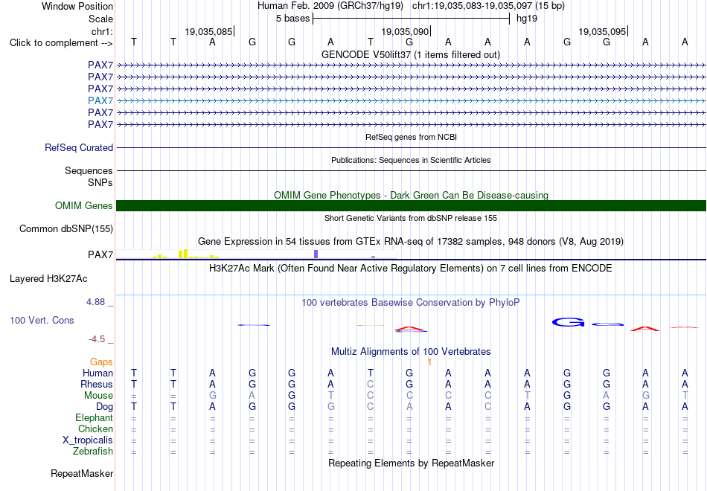Click the lone C in Rhesus row
707x491 pixels.
[370, 384]
